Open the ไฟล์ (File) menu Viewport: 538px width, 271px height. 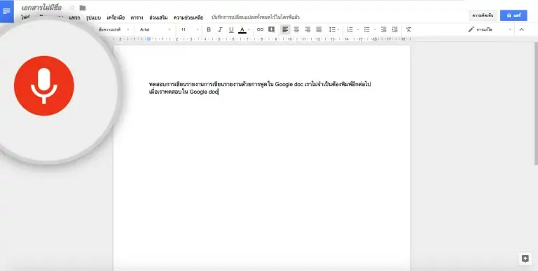[25, 18]
